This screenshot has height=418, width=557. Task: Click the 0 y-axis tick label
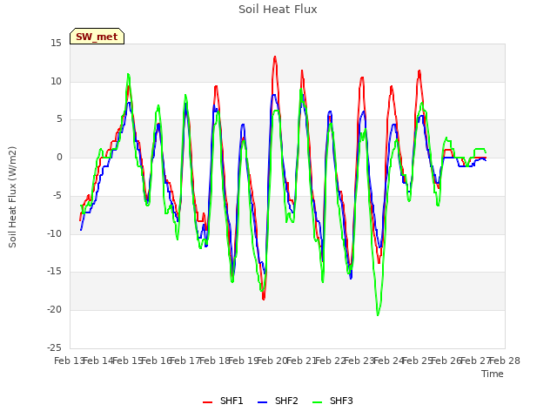[x=59, y=158]
